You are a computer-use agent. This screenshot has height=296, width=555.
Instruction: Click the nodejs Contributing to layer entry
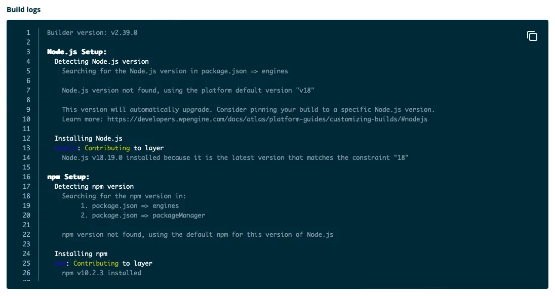tap(109, 148)
